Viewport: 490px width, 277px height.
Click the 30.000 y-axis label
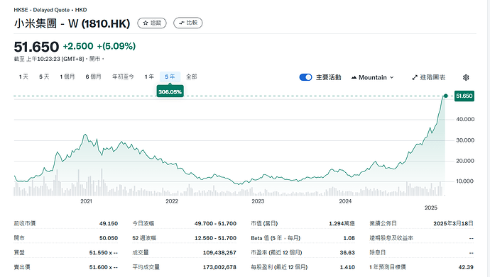click(x=465, y=140)
